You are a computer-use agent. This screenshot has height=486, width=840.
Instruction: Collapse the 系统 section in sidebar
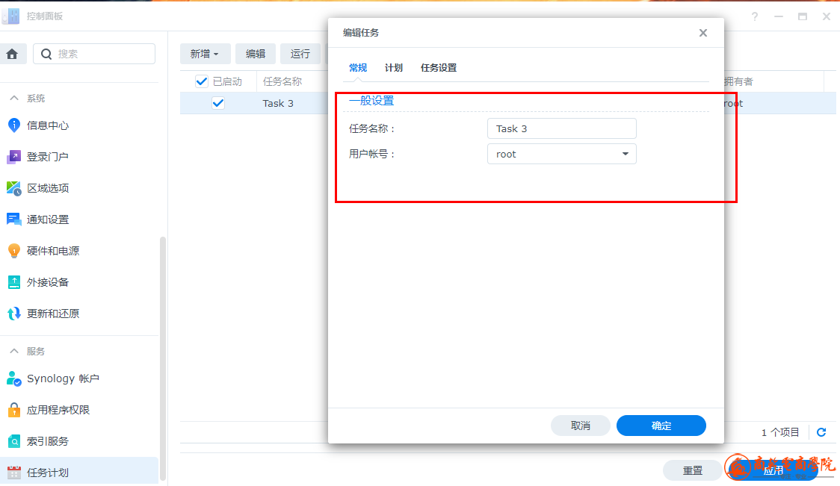(13, 99)
